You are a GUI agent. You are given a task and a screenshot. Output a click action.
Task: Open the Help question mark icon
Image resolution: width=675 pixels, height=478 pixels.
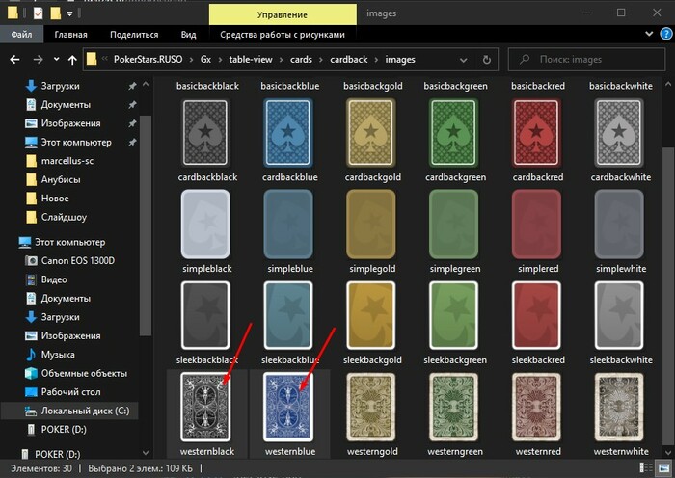click(x=666, y=34)
